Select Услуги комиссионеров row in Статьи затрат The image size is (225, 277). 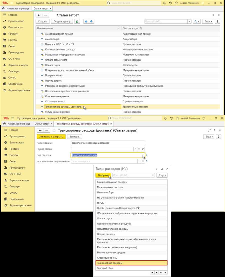click(128, 112)
